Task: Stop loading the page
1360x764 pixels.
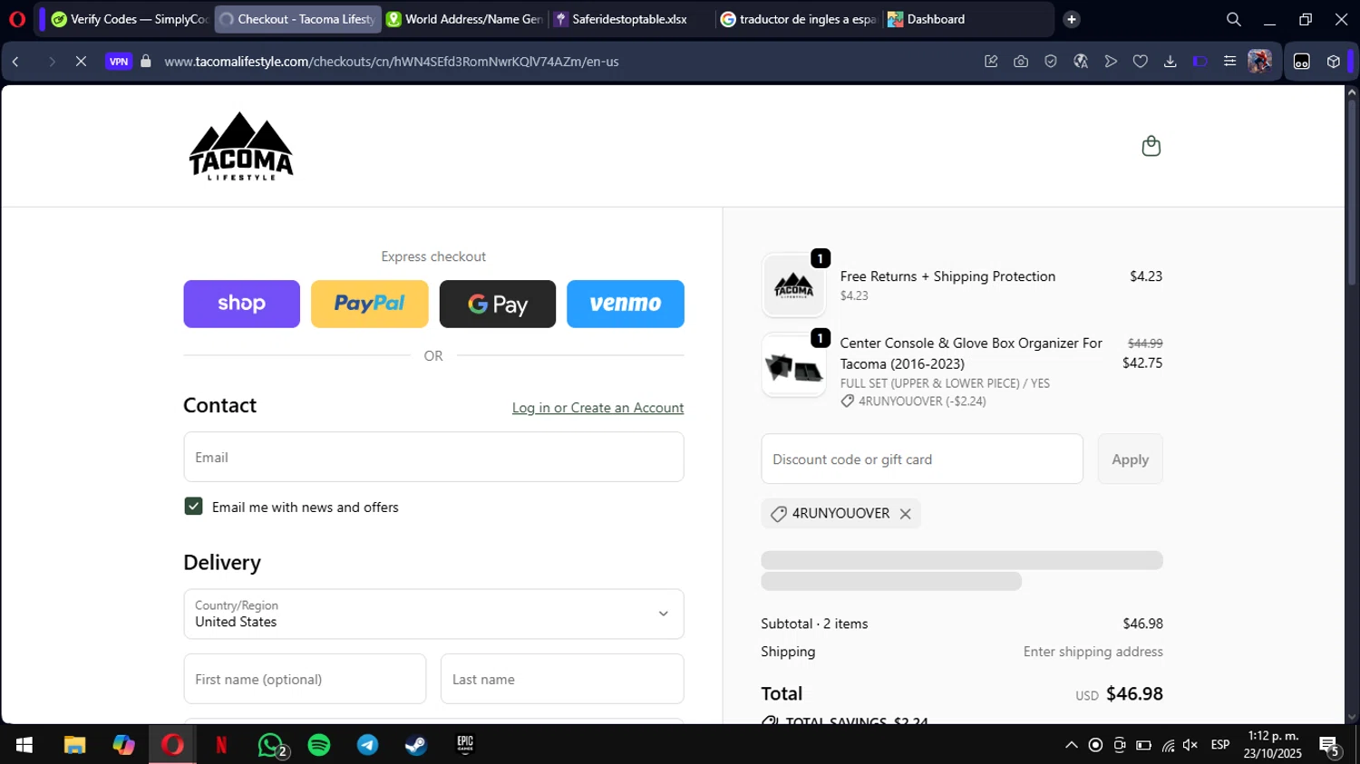Action: [81, 62]
